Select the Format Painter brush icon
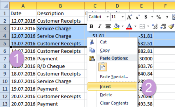This screenshot has width=175, height=107. (171, 26)
